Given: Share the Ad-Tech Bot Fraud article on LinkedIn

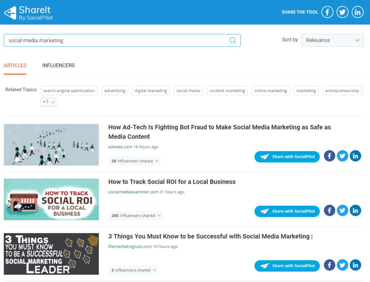Looking at the screenshot, I should coord(356,156).
